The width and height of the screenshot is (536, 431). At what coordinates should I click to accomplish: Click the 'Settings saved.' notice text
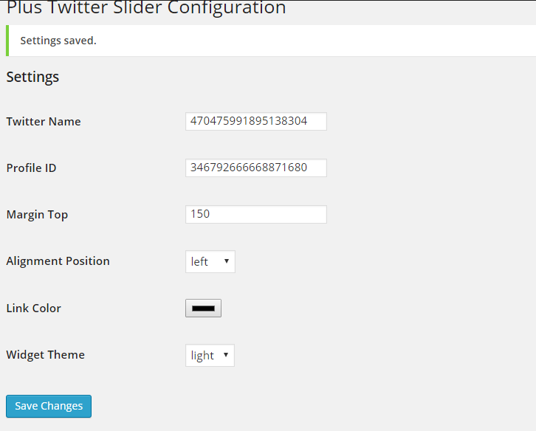coord(58,41)
